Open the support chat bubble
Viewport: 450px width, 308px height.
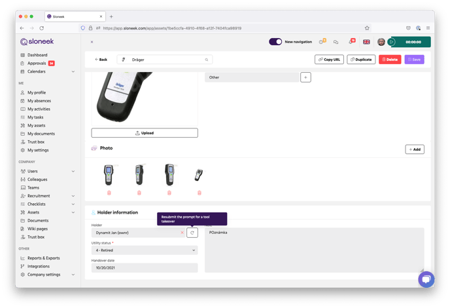[x=426, y=279]
